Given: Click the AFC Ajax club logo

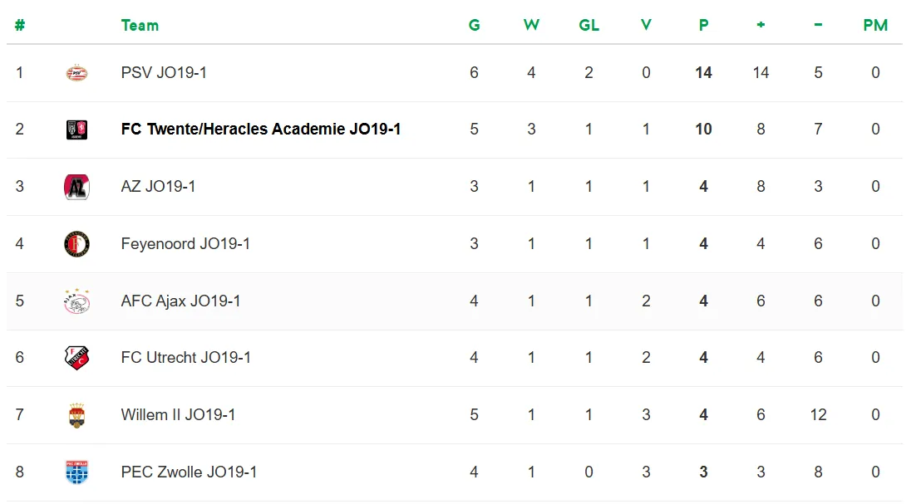Looking at the screenshot, I should [76, 301].
